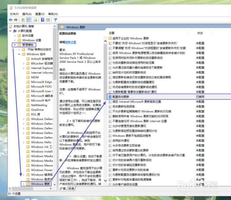The height and width of the screenshot is (200, 231).
Task: Click description pane scroll up arrow
Action: tap(105, 41)
